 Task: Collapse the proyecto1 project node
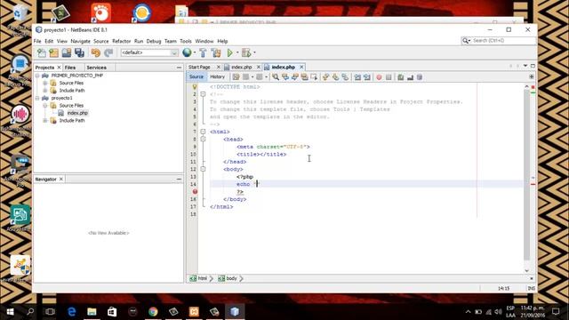(37, 98)
